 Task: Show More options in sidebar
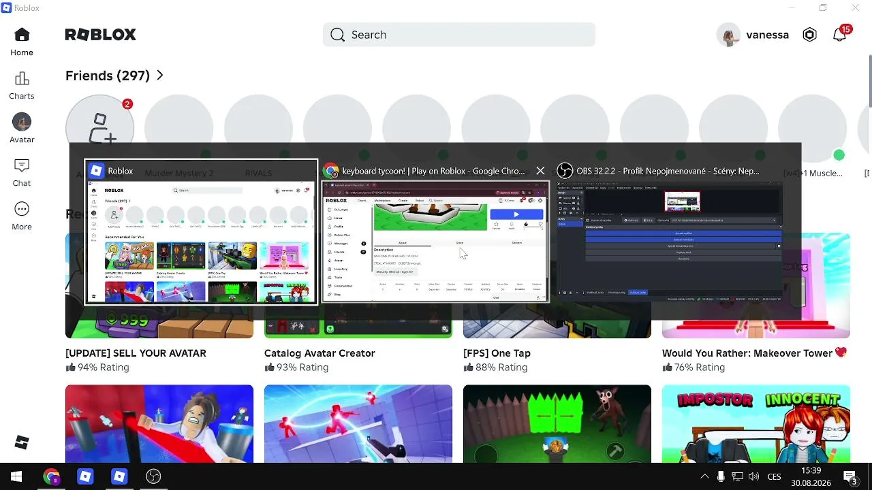point(22,216)
